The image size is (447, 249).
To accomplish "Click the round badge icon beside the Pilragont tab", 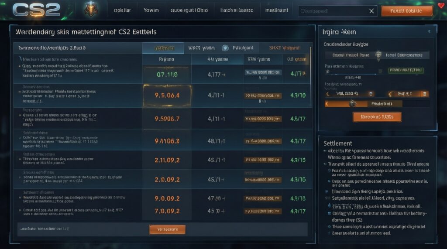I will [225, 48].
